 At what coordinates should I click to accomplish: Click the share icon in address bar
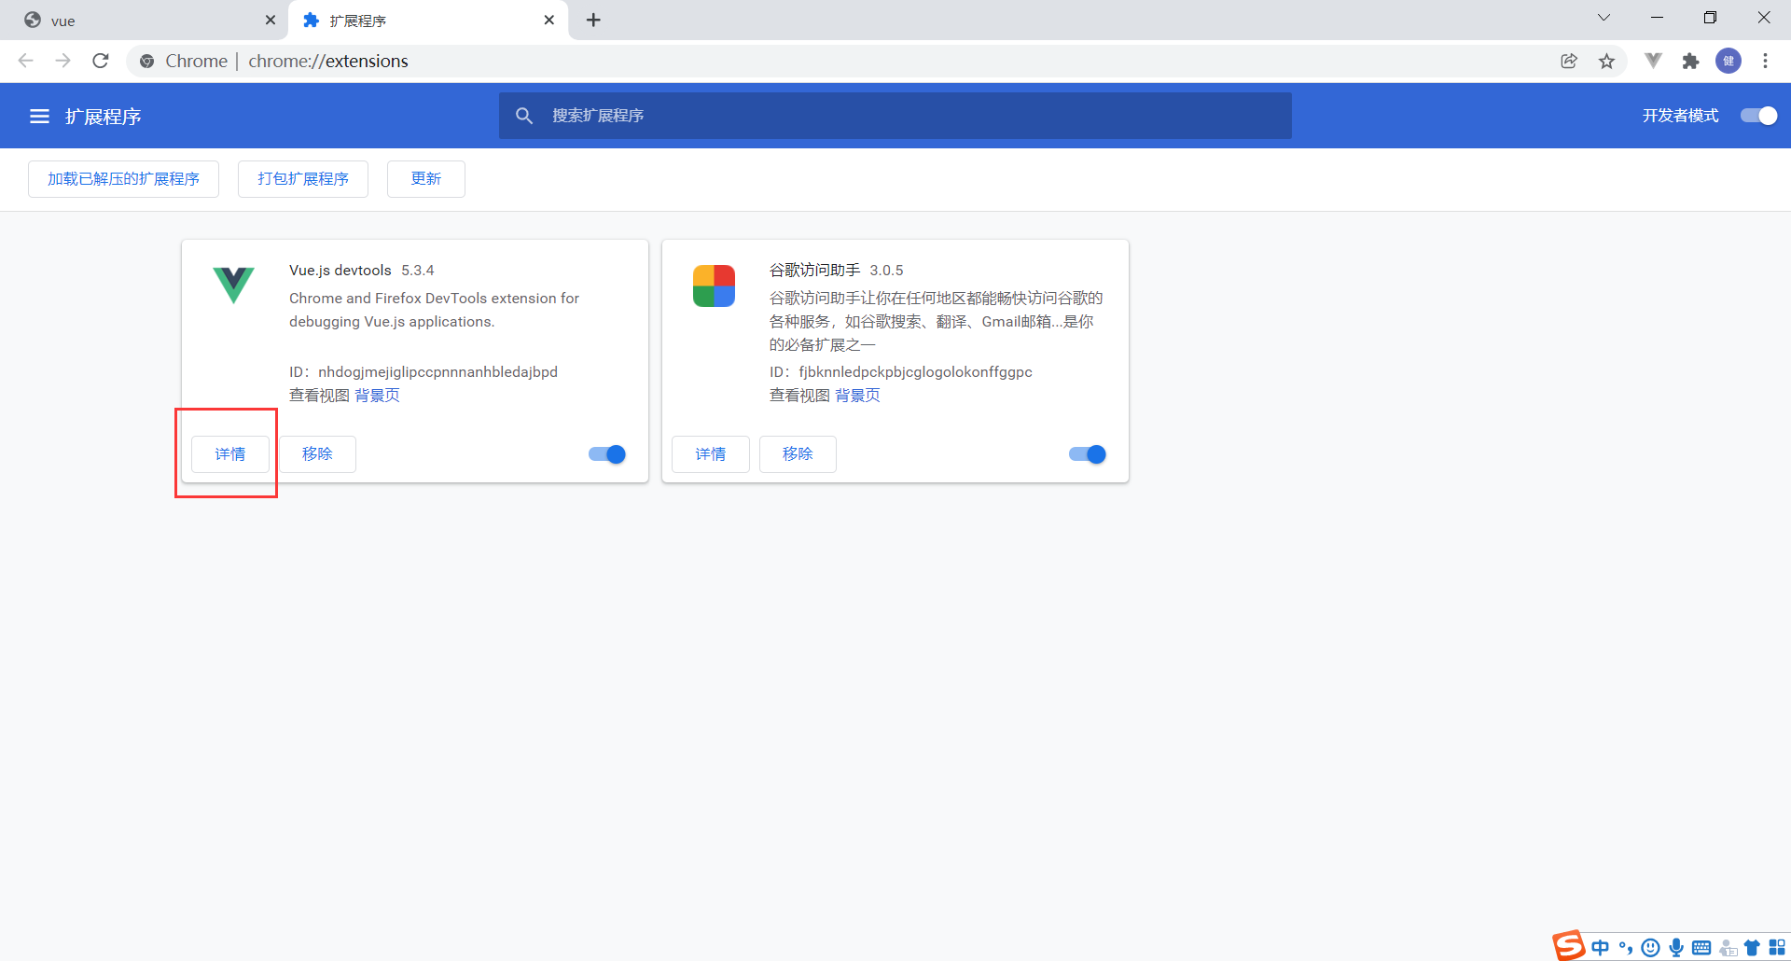pos(1569,61)
